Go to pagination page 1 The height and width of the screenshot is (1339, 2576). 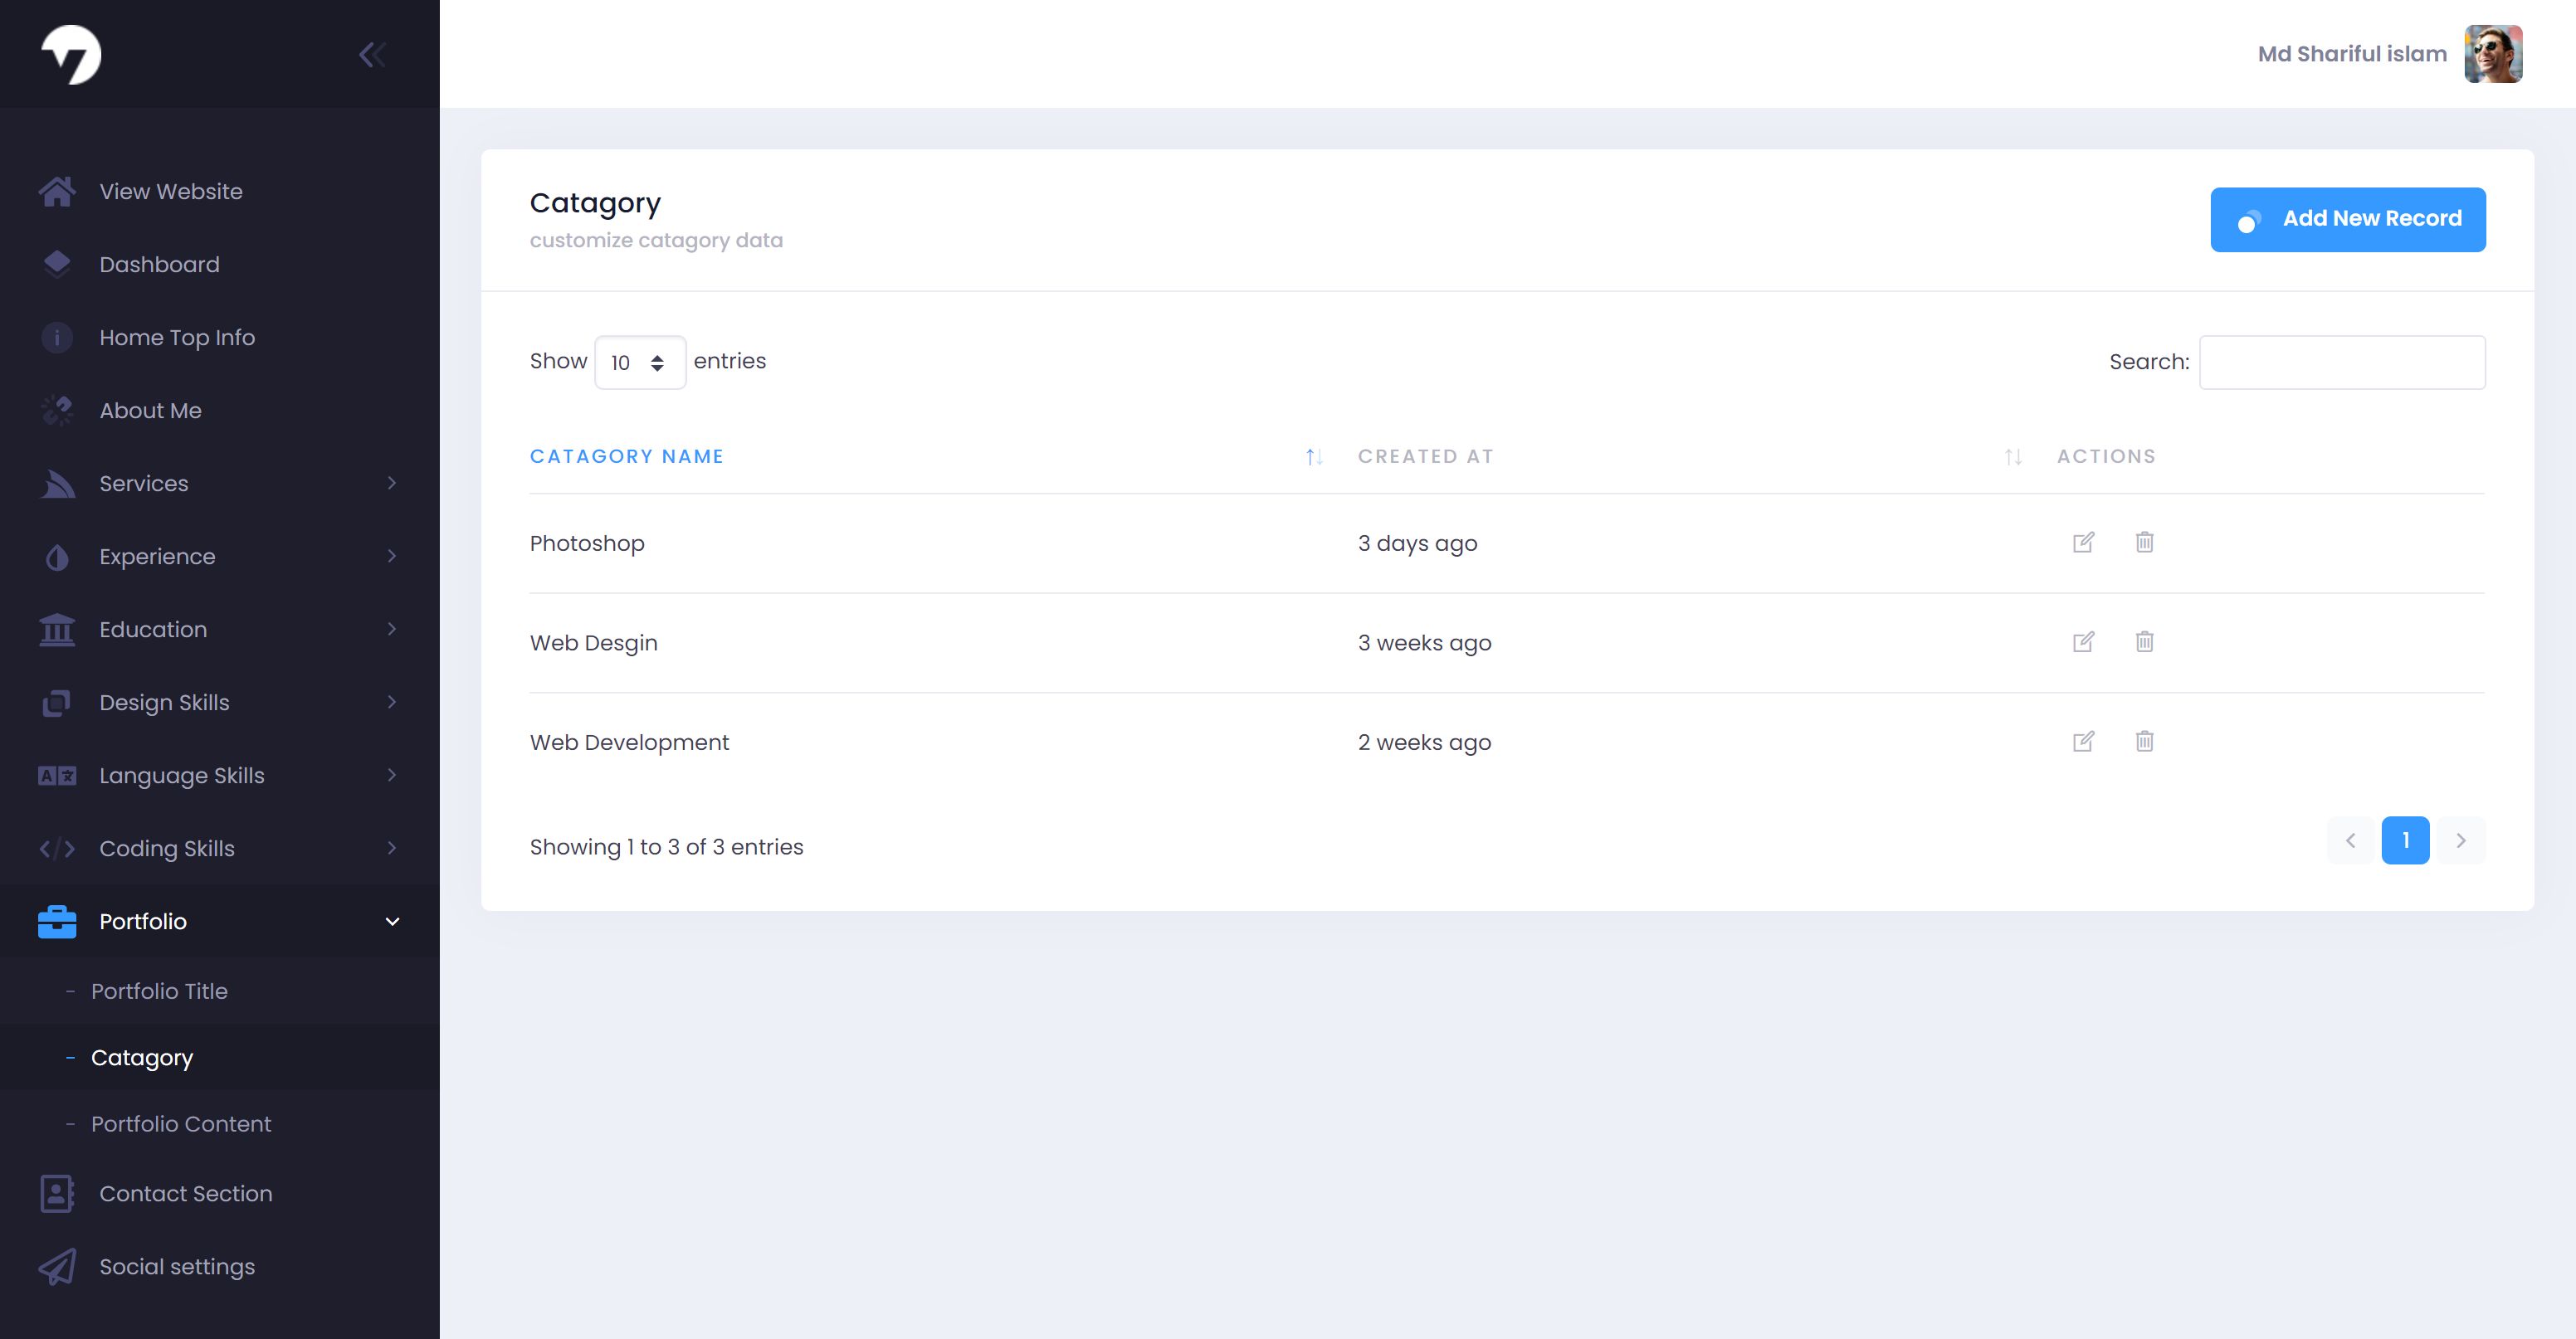(x=2405, y=840)
